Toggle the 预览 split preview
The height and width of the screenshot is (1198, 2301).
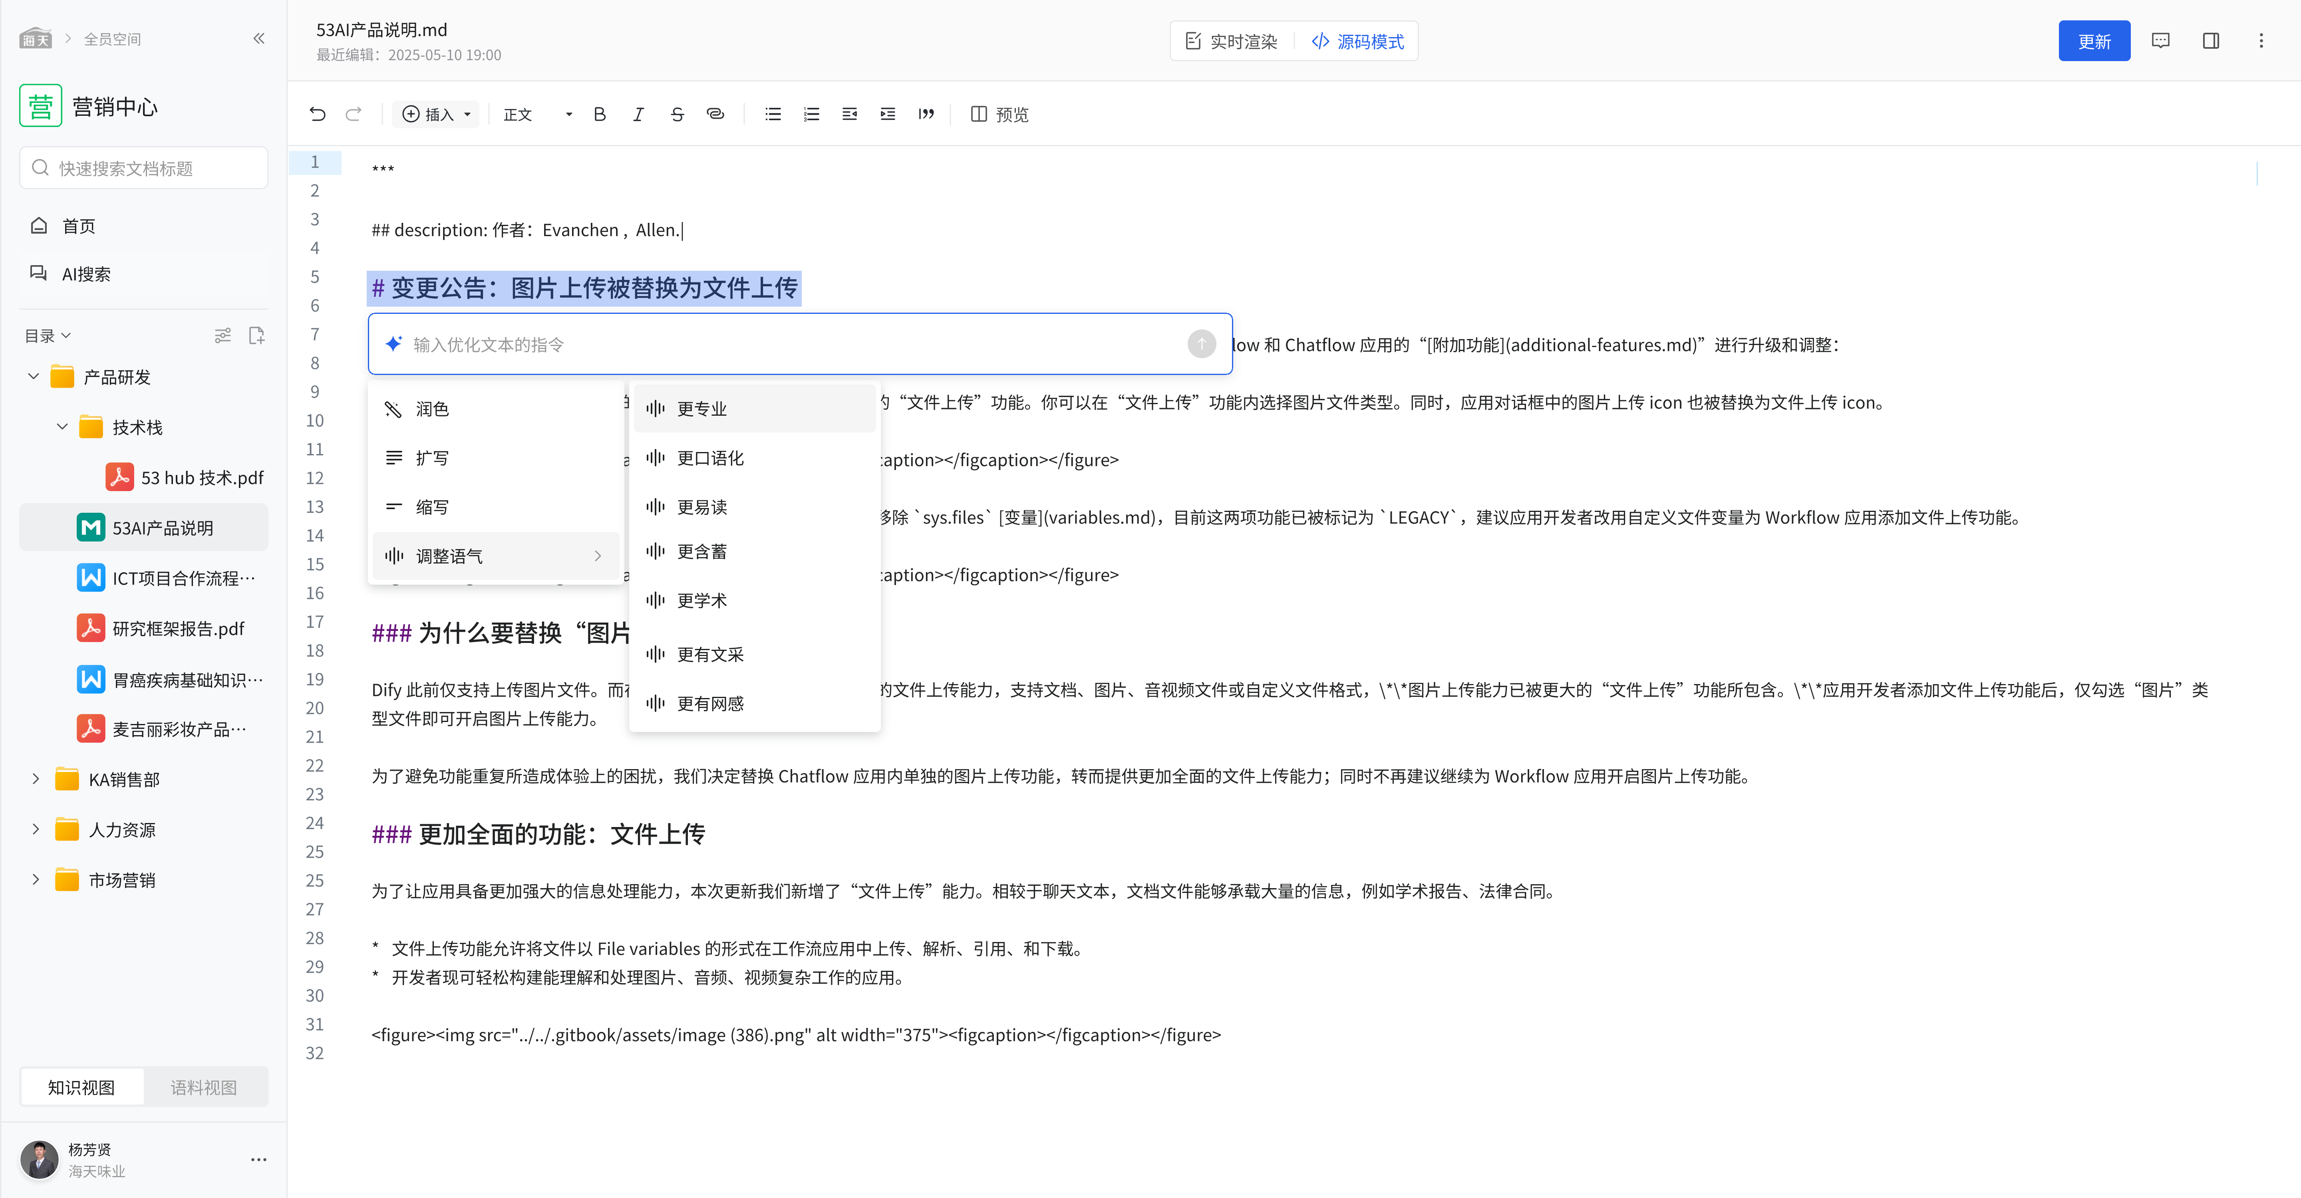point(999,114)
